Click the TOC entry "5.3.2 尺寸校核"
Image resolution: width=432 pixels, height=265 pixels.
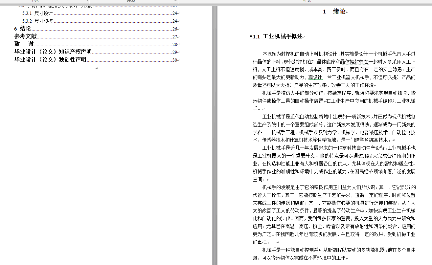click(x=100, y=21)
